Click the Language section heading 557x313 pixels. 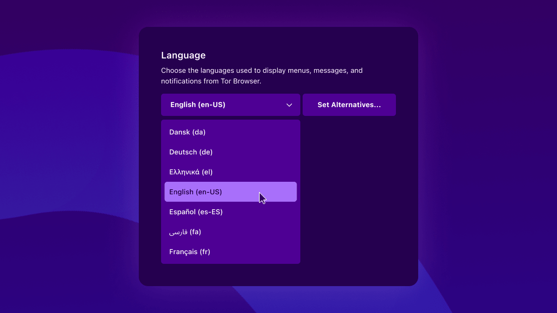(183, 55)
